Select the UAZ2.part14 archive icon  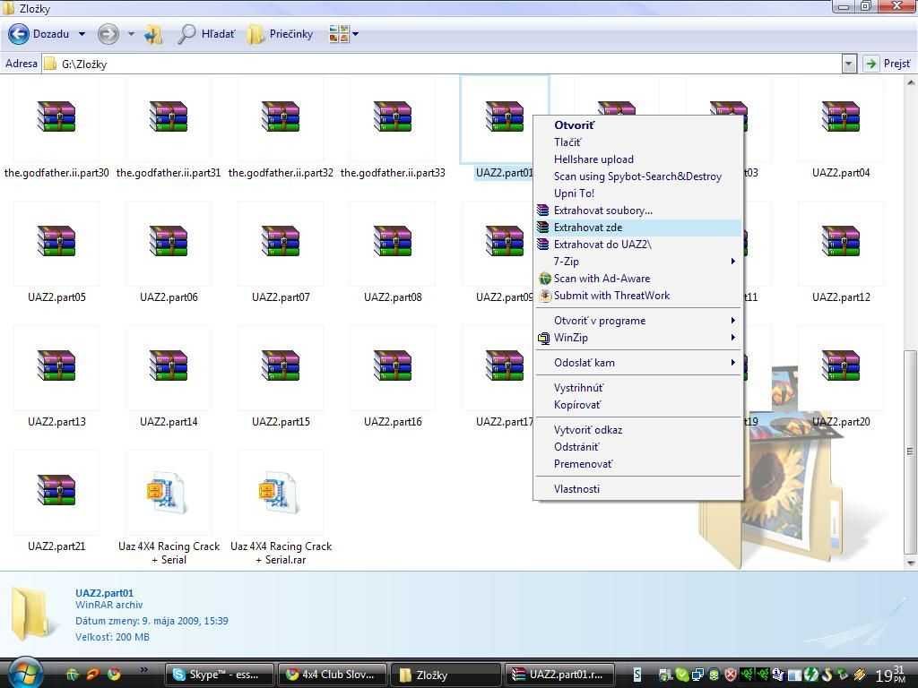(169, 365)
